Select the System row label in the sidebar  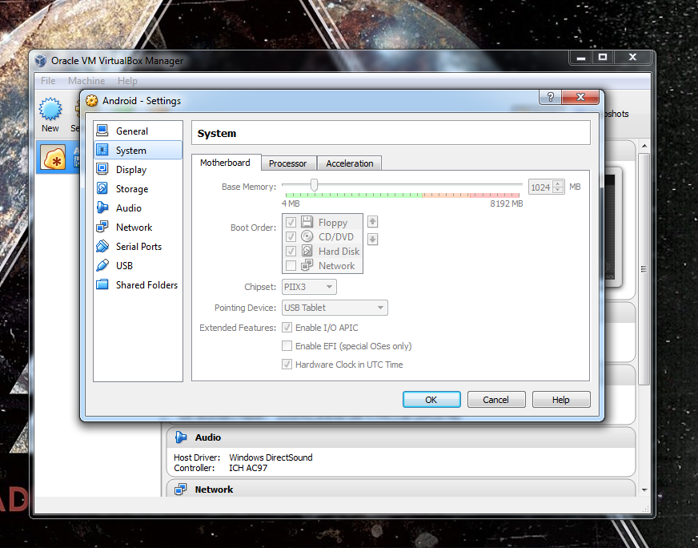point(131,151)
